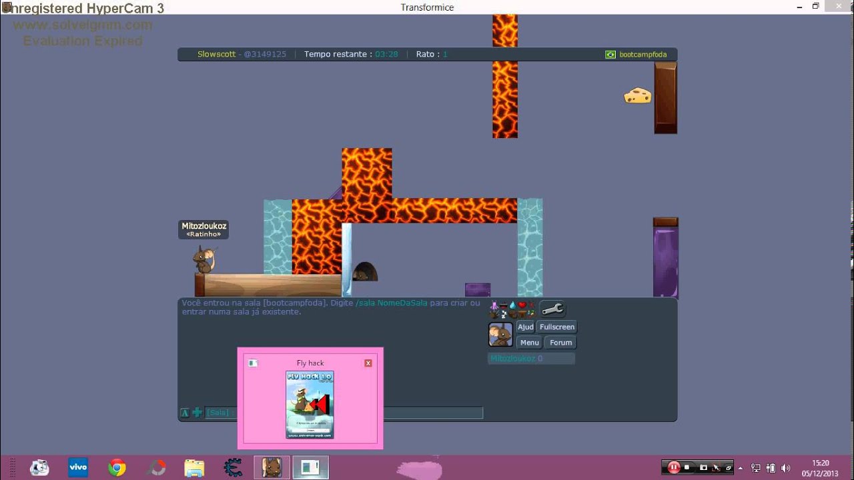
Task: Open the first taskbar pinned app icon
Action: [39, 468]
